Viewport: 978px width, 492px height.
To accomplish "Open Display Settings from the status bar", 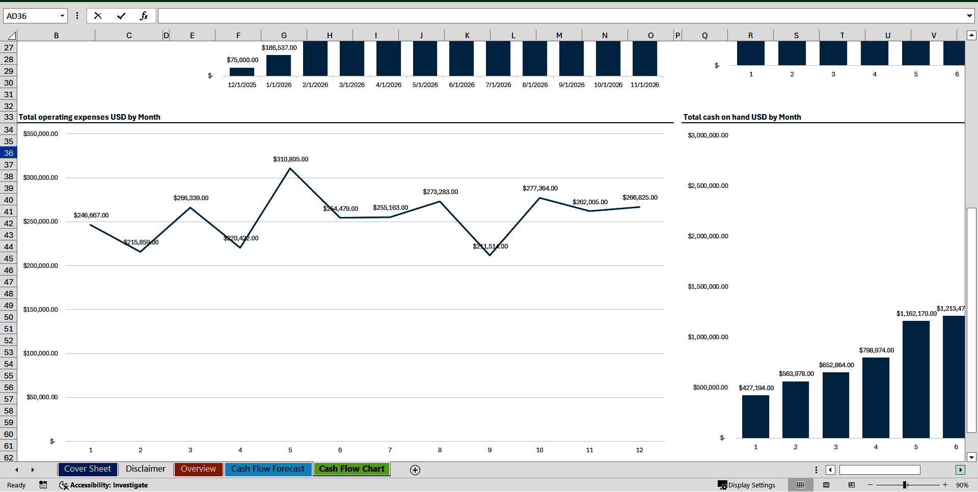I will (747, 485).
